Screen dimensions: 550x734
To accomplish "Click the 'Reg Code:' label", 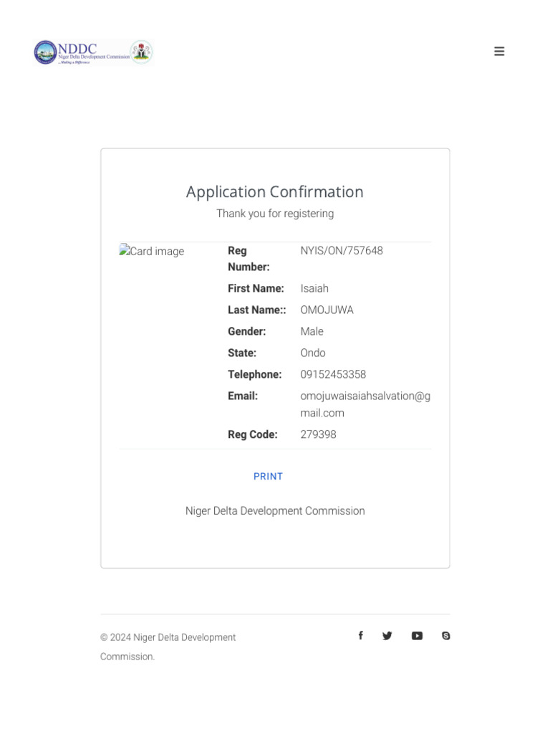I will coord(253,434).
